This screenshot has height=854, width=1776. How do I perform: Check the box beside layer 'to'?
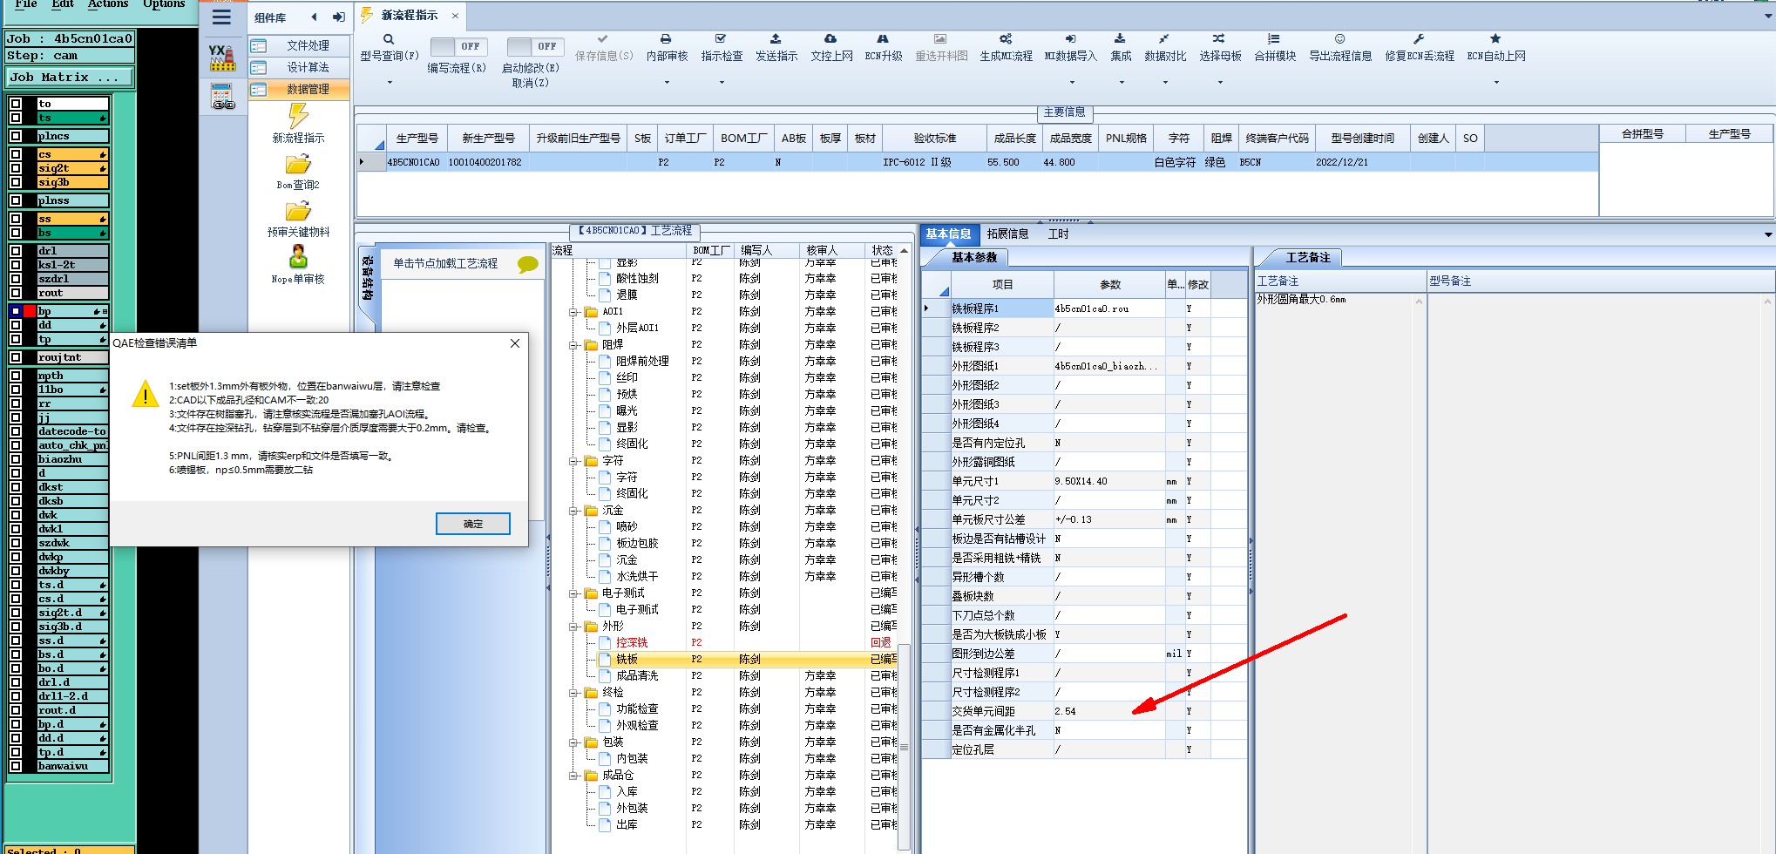[16, 104]
